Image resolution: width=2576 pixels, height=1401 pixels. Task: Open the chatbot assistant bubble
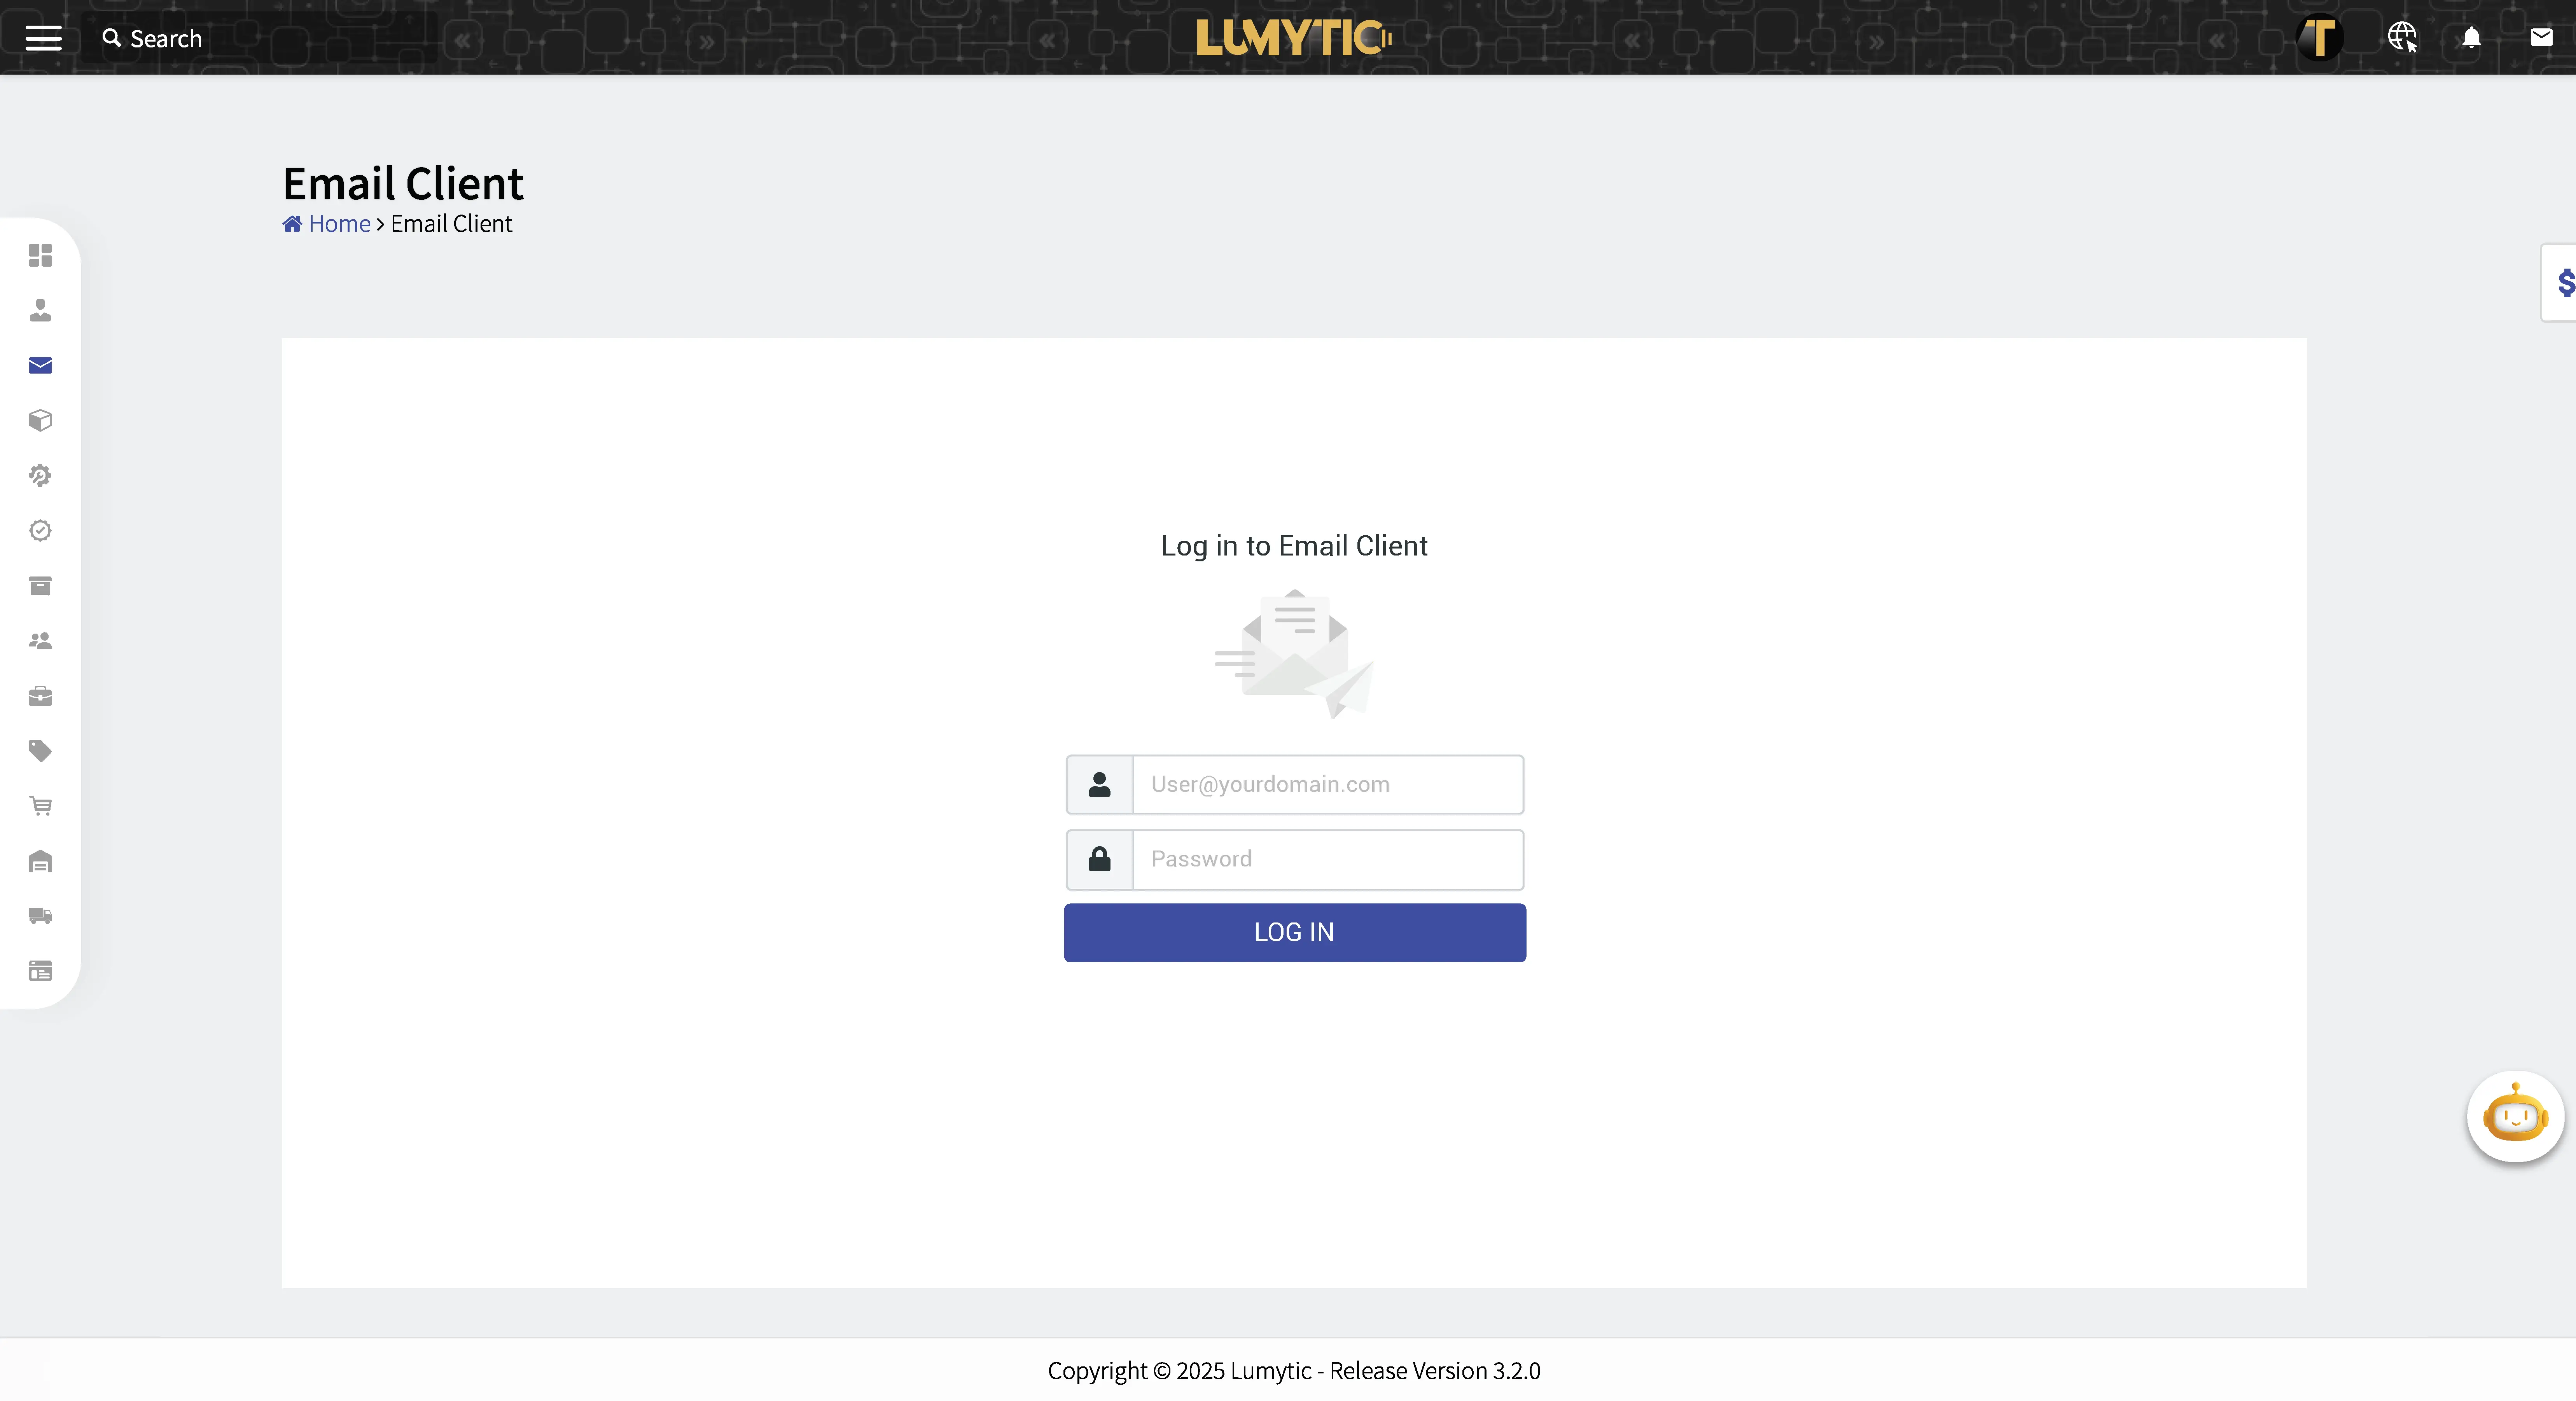[2515, 1116]
